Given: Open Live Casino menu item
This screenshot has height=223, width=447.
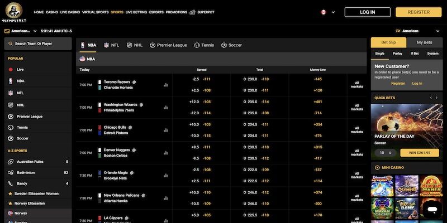Looking at the screenshot, I should 70,12.
